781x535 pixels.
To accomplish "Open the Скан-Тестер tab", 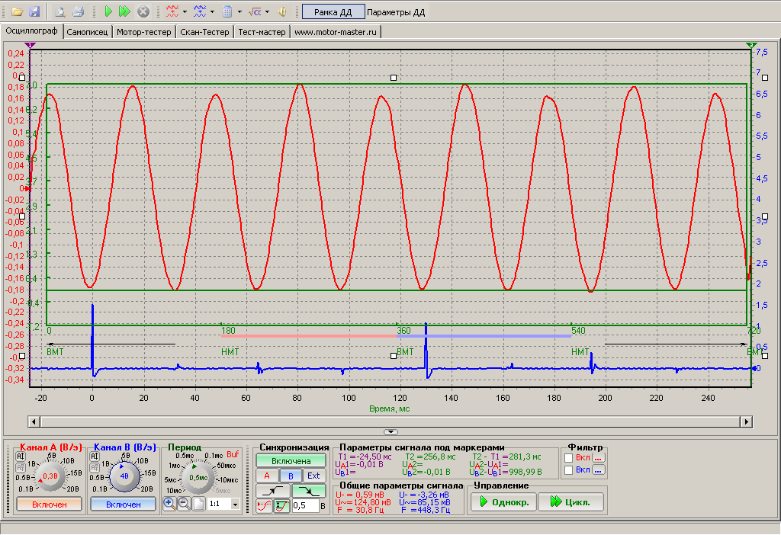I will coord(204,32).
